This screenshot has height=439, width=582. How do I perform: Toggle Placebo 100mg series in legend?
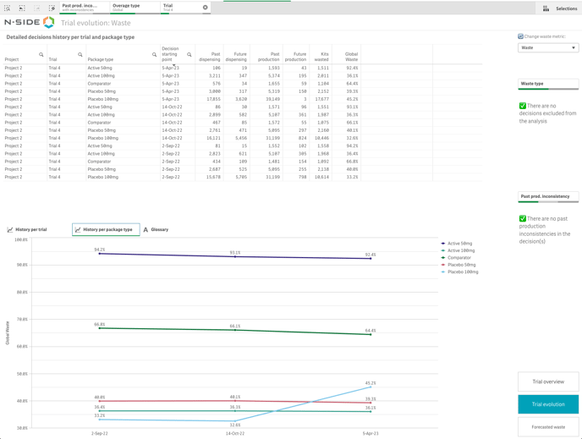pos(462,272)
